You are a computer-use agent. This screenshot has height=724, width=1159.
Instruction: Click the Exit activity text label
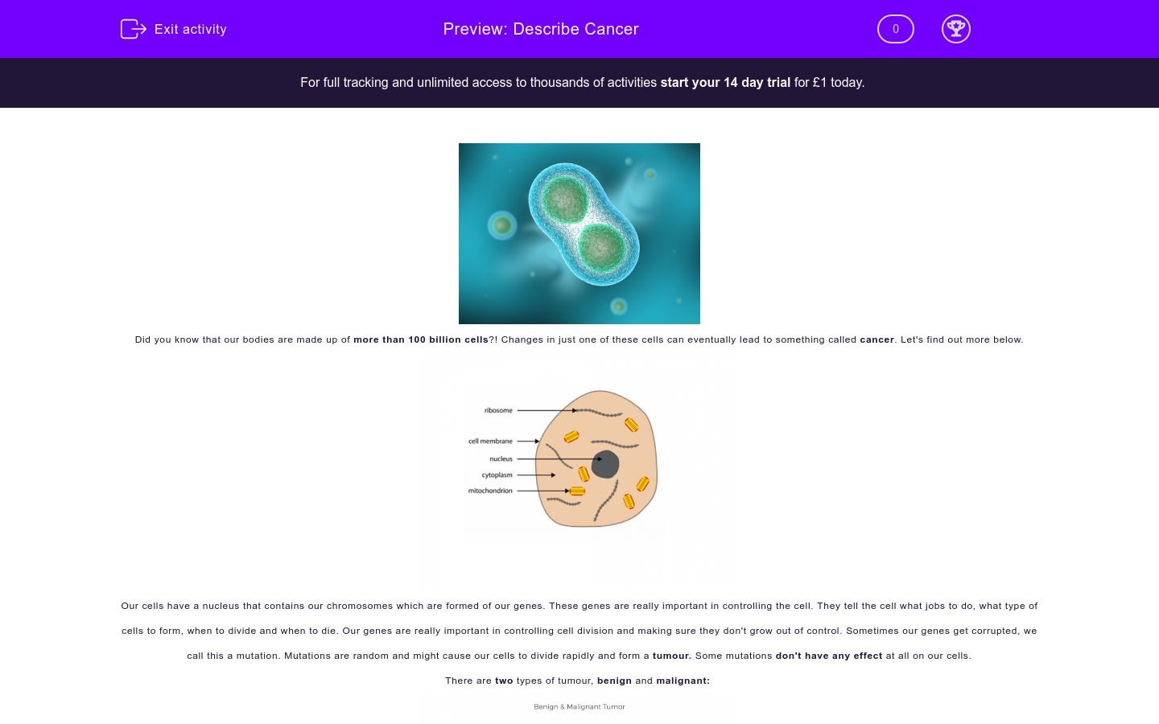tap(190, 28)
